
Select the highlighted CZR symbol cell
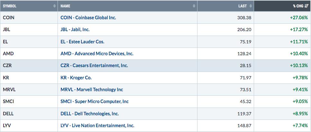(29, 66)
